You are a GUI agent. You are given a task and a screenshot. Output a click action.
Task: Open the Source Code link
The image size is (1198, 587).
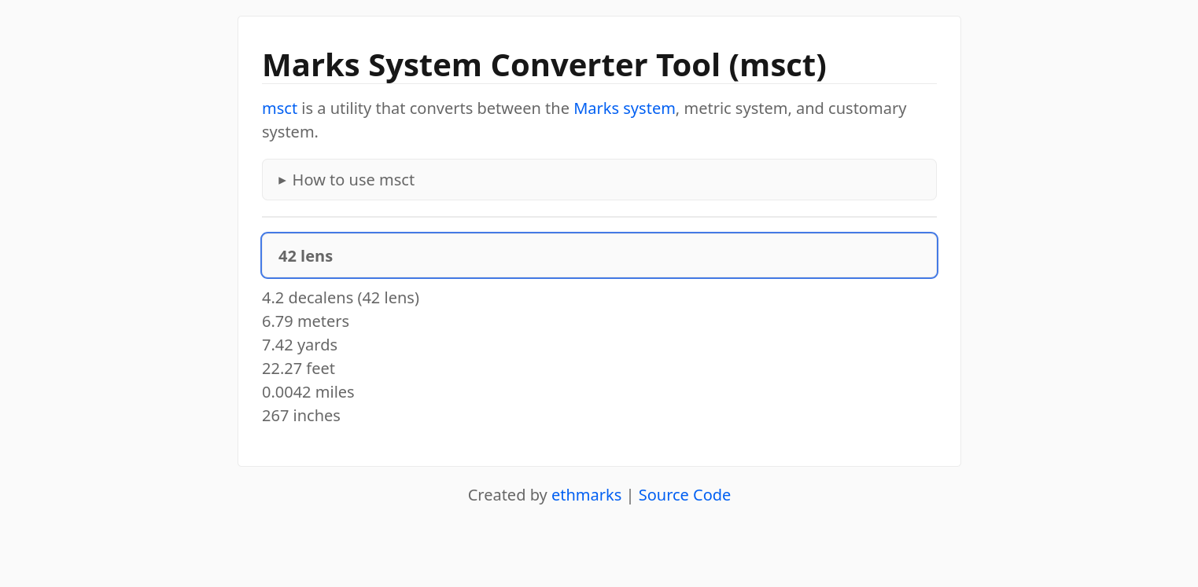[684, 495]
